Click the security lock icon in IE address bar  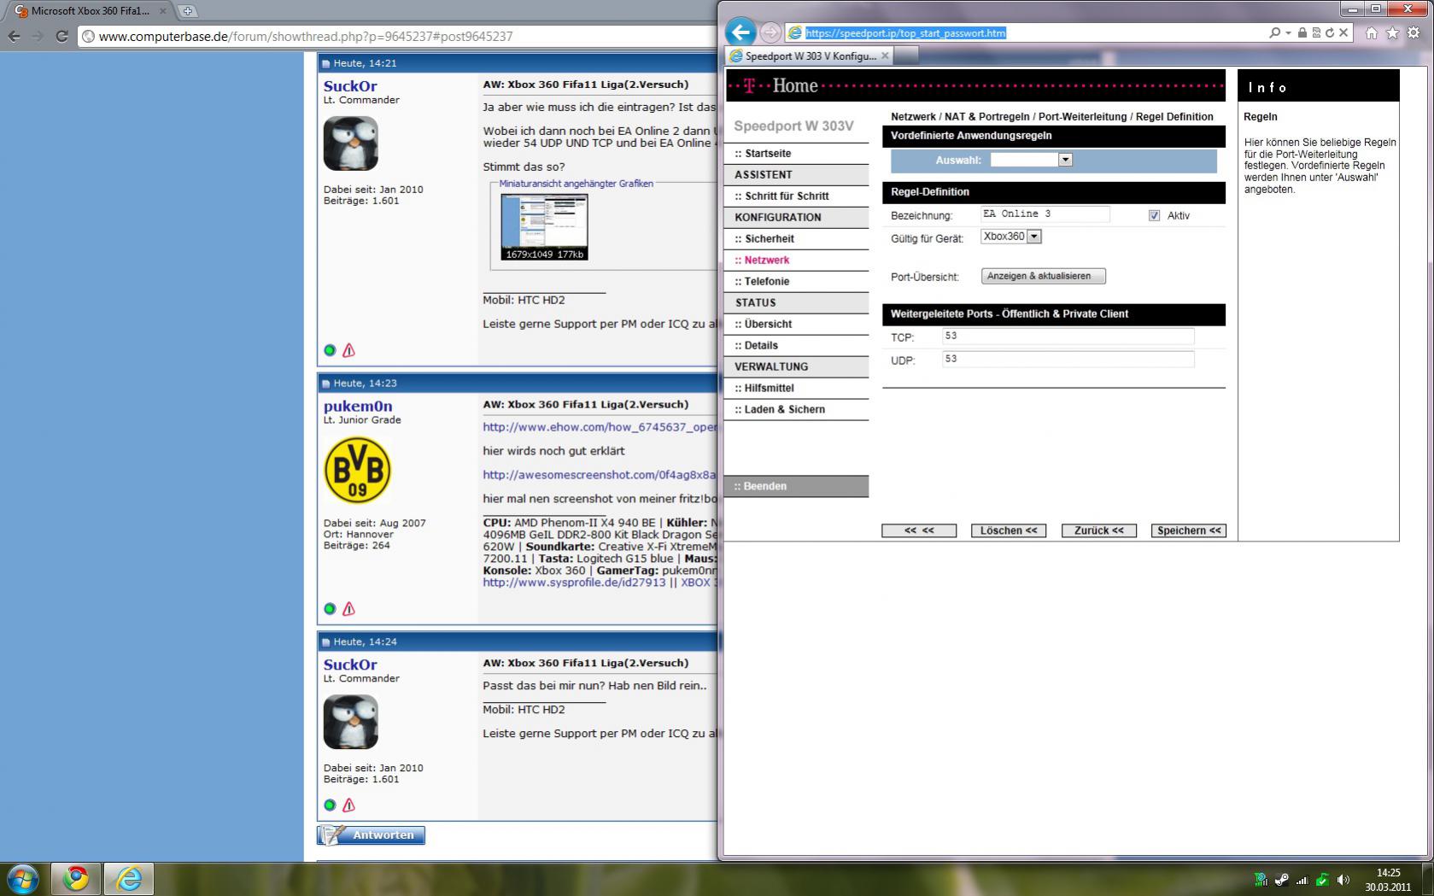pos(1302,32)
